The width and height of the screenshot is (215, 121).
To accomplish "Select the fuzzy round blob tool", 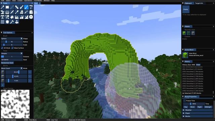I will (x=7, y=22).
